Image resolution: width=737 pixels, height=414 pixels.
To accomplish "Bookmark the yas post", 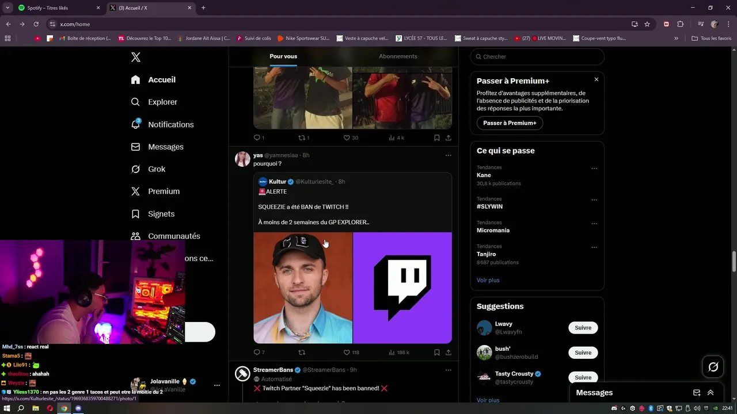I will click(437, 352).
